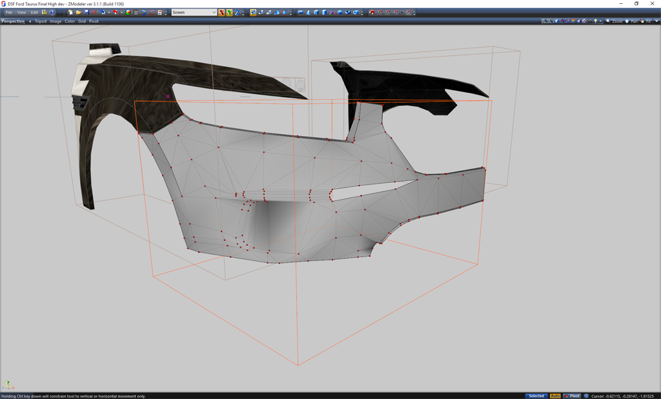Select the cone primitive icon
The image size is (661, 399).
click(x=308, y=12)
